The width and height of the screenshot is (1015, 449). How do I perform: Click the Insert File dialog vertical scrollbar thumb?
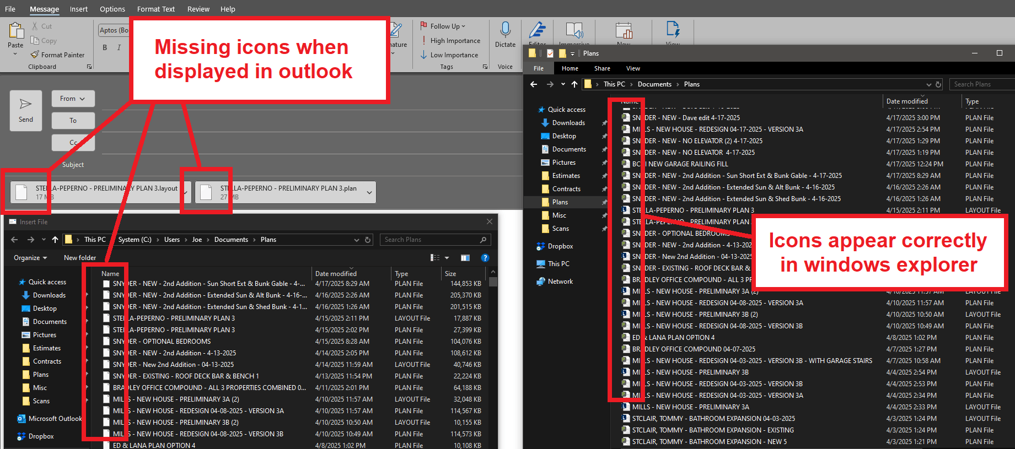click(493, 282)
